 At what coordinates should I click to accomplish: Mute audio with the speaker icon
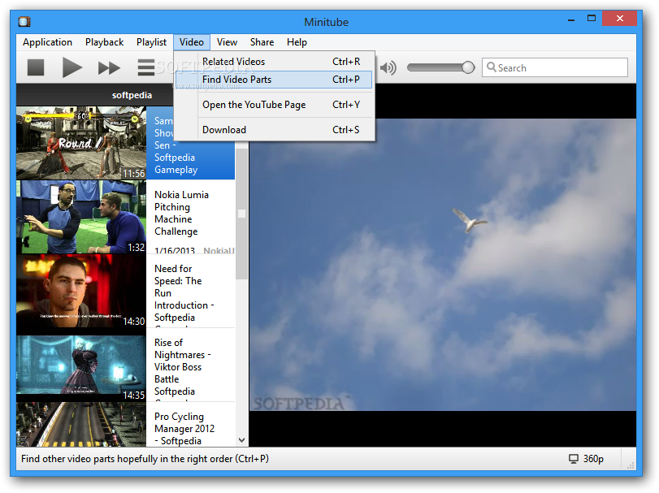[x=388, y=67]
